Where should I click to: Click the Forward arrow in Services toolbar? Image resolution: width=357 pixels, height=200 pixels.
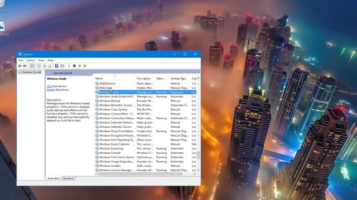[x=25, y=66]
